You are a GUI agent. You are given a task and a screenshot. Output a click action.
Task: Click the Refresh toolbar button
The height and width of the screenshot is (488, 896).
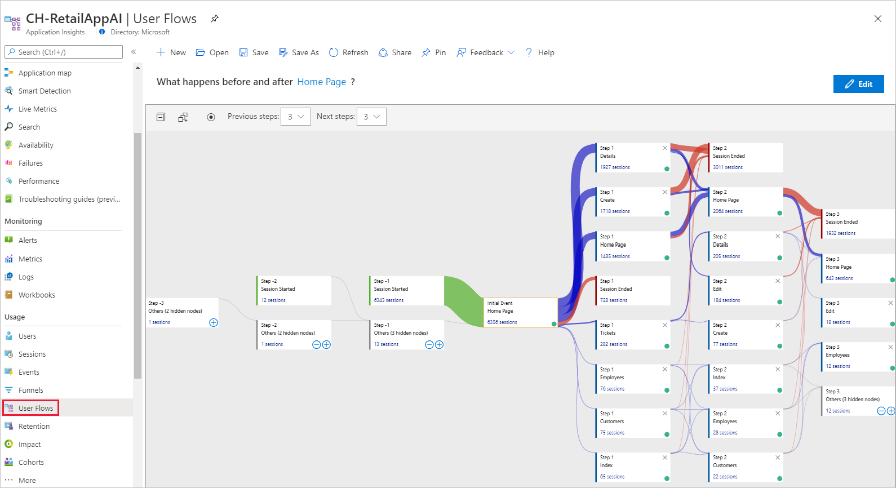[348, 52]
